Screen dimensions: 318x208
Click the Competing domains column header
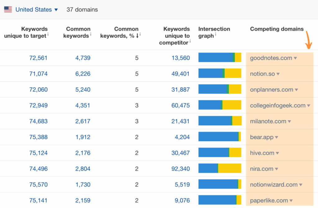click(277, 29)
